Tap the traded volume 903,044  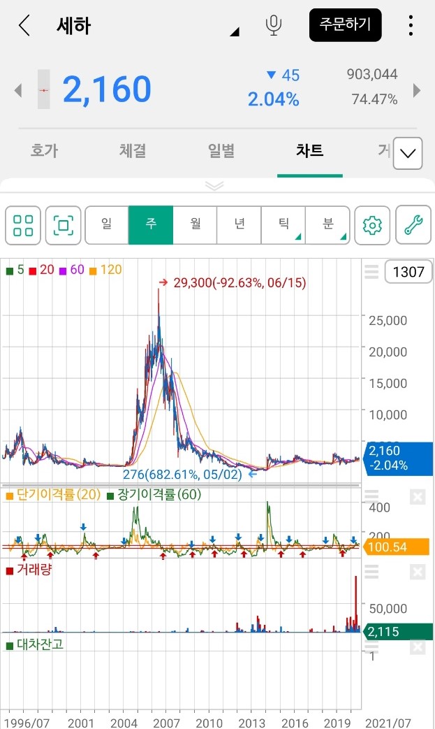point(372,74)
